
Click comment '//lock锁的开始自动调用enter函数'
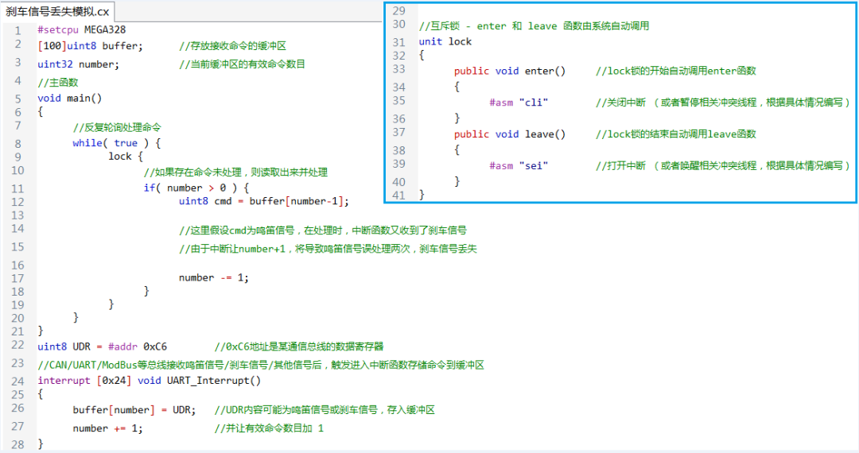click(676, 71)
